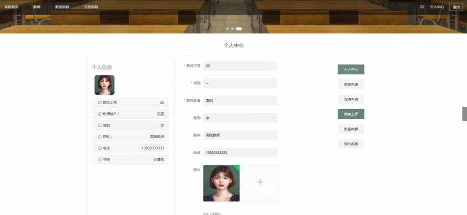This screenshot has height=215, width=467.
Task: Click the 个人中心 link in top bar
Action: point(437,7)
